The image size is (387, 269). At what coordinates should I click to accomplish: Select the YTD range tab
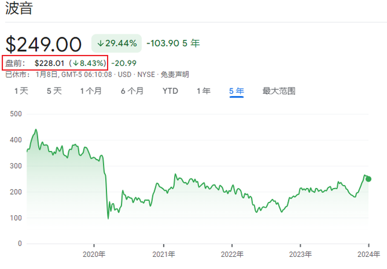coord(171,91)
